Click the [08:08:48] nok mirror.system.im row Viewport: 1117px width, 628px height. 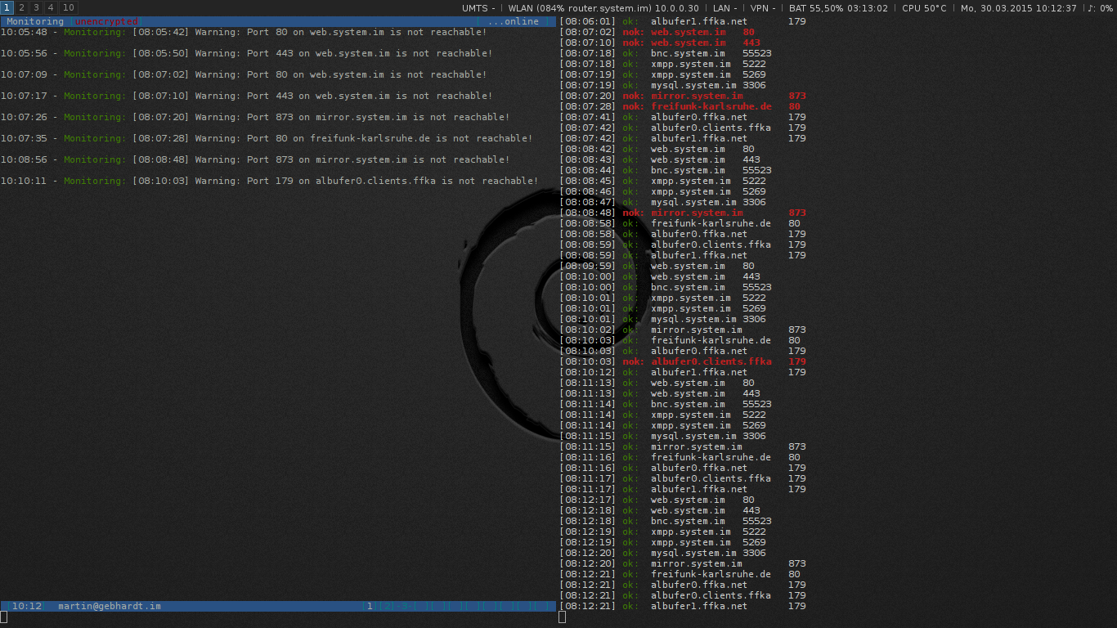(x=683, y=213)
